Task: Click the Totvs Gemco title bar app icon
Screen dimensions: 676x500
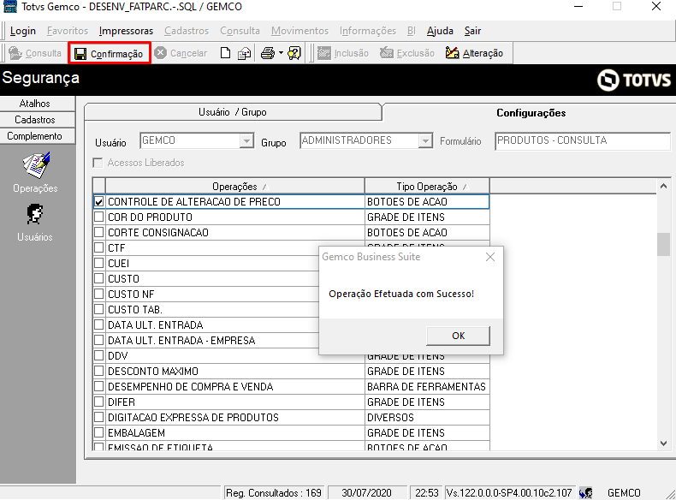Action: click(10, 7)
